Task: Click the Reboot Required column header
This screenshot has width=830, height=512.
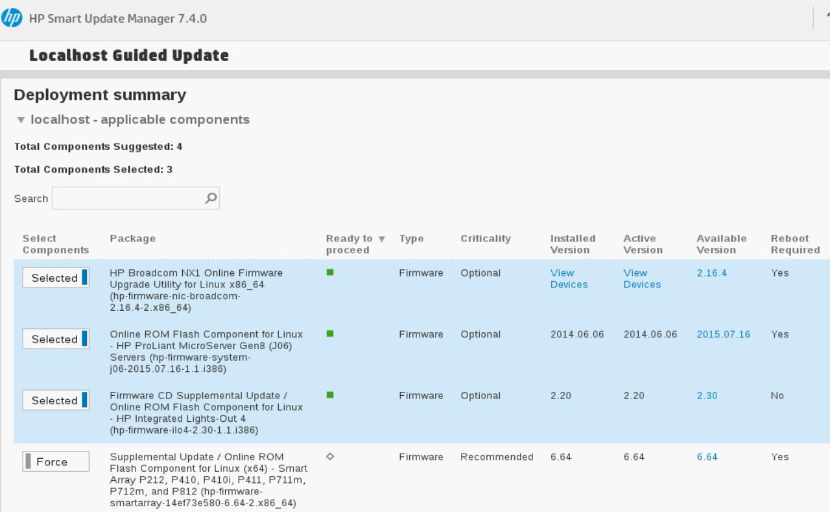Action: pyautogui.click(x=795, y=244)
